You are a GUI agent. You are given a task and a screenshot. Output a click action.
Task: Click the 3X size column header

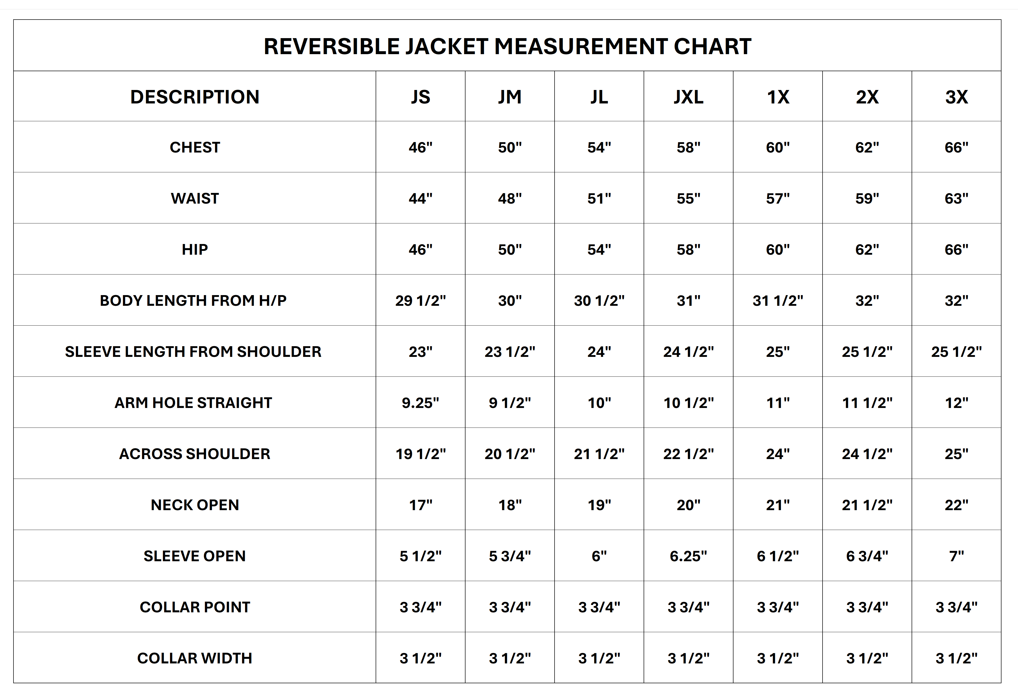coord(956,97)
